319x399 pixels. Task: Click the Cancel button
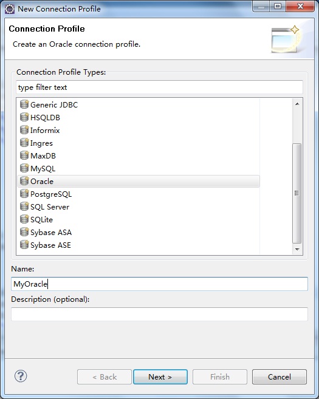(280, 377)
